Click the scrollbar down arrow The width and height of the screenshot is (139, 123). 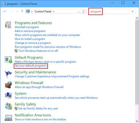click(137, 121)
